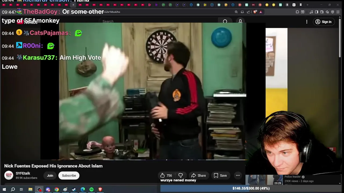The width and height of the screenshot is (344, 193).
Task: Open Spotify from the taskbar
Action: click(92, 190)
